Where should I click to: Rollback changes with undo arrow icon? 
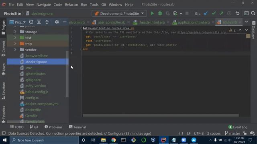pos(237,13)
